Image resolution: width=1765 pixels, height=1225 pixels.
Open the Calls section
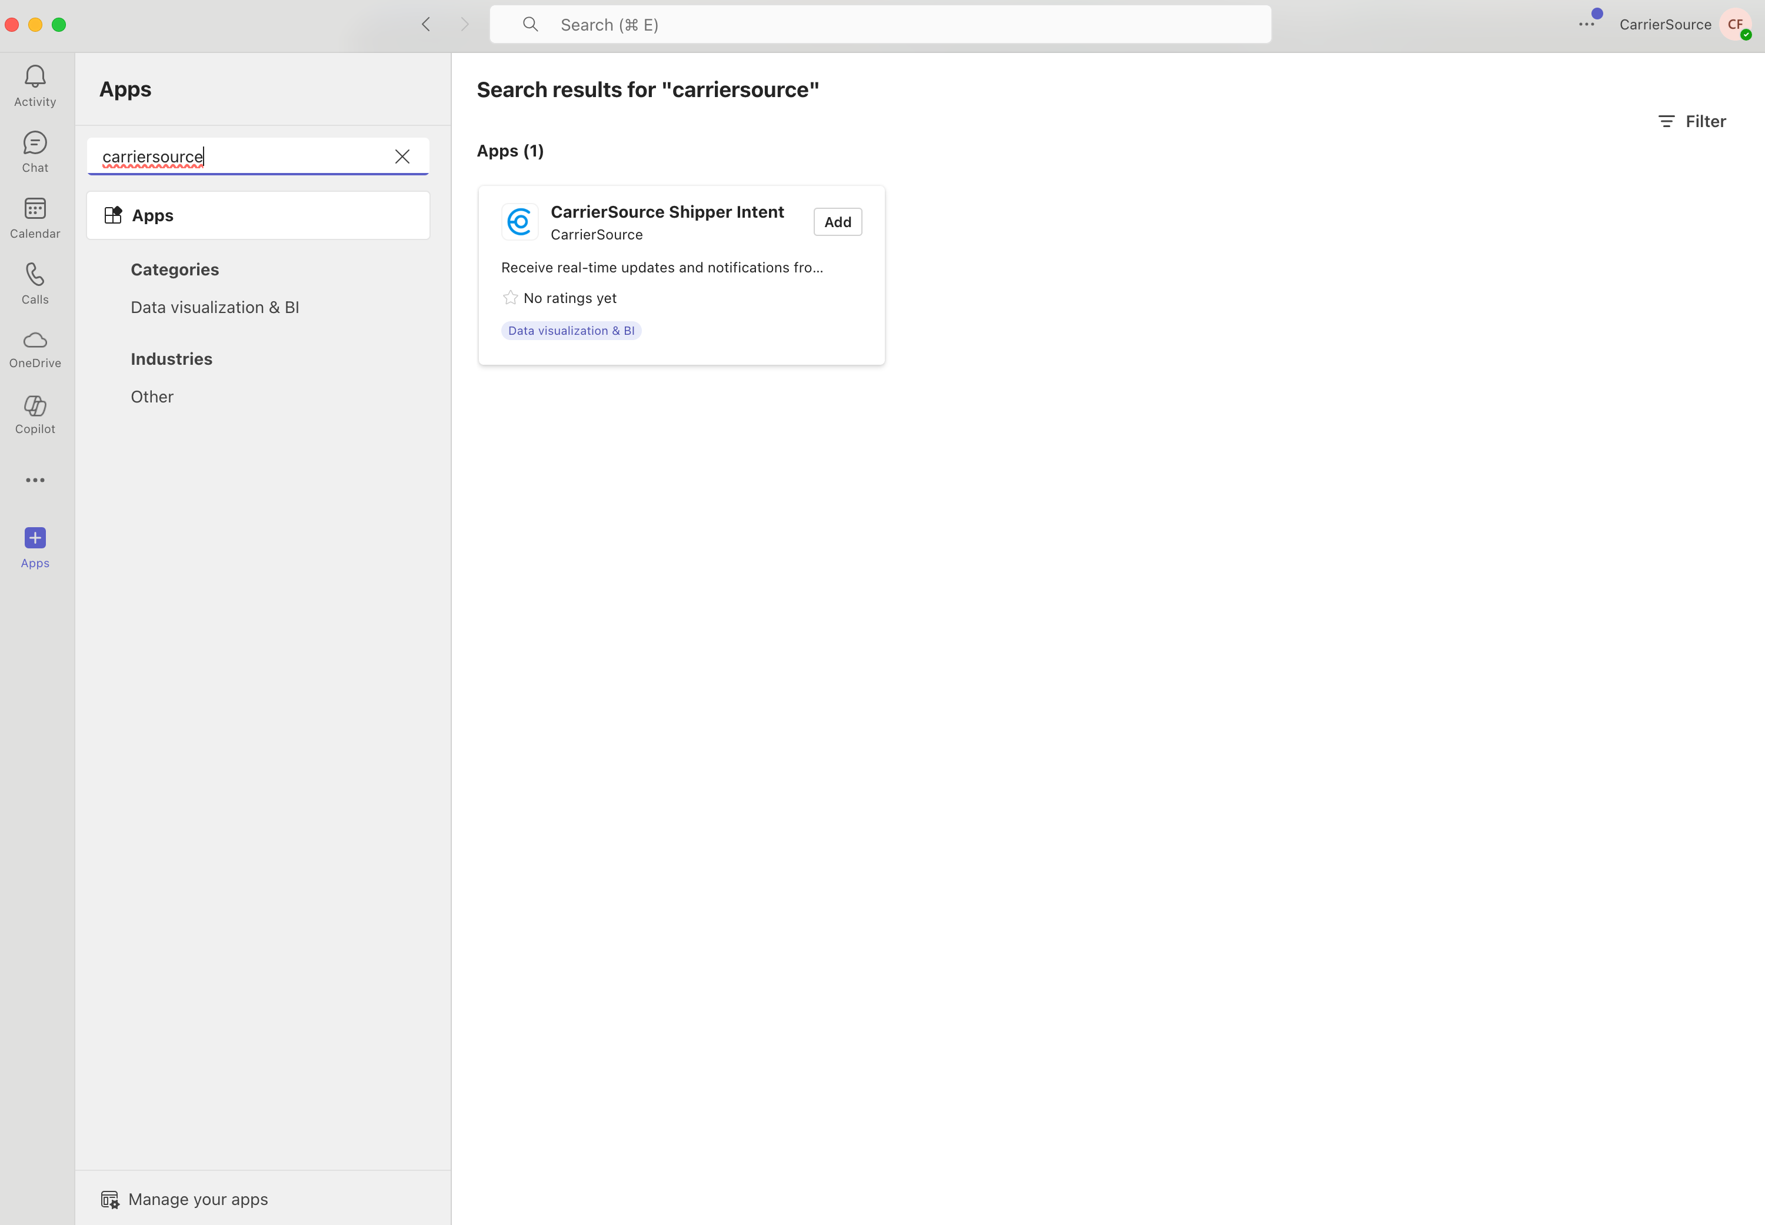click(35, 284)
